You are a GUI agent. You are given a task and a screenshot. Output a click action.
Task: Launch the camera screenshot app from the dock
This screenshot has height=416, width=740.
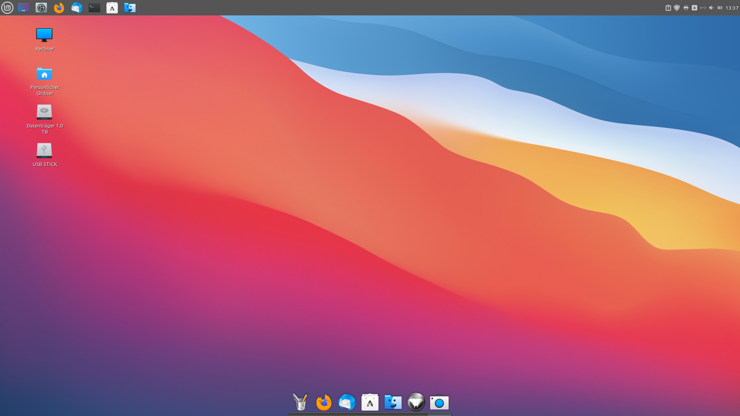(439, 403)
